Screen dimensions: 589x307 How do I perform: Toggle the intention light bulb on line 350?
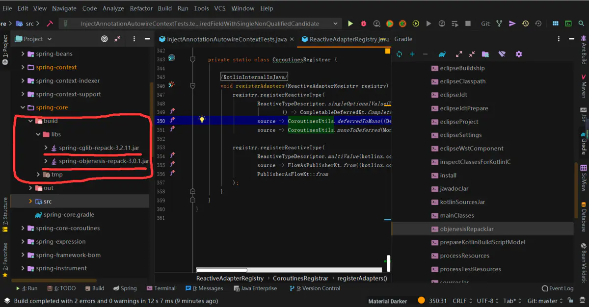click(x=202, y=119)
